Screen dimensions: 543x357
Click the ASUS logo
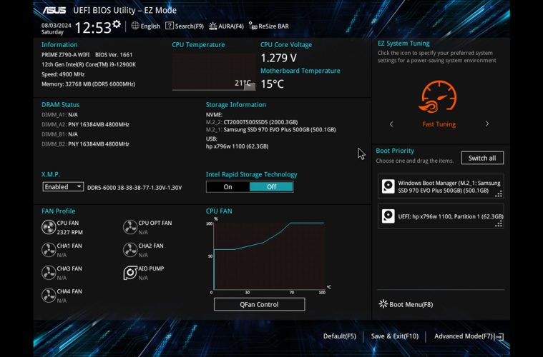pos(54,11)
